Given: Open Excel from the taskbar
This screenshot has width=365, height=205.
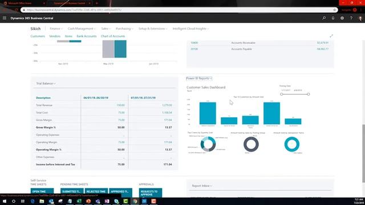Looking at the screenshot, I should click(x=79, y=201).
